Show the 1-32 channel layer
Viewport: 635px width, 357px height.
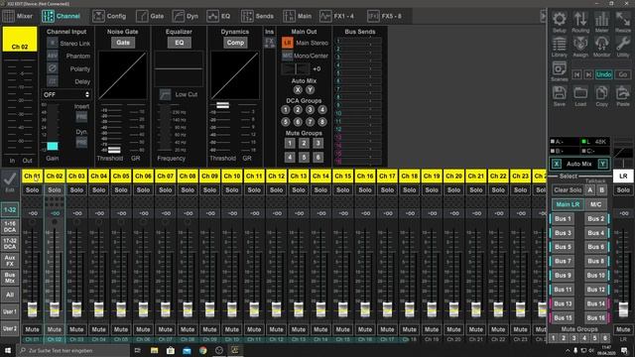point(10,209)
